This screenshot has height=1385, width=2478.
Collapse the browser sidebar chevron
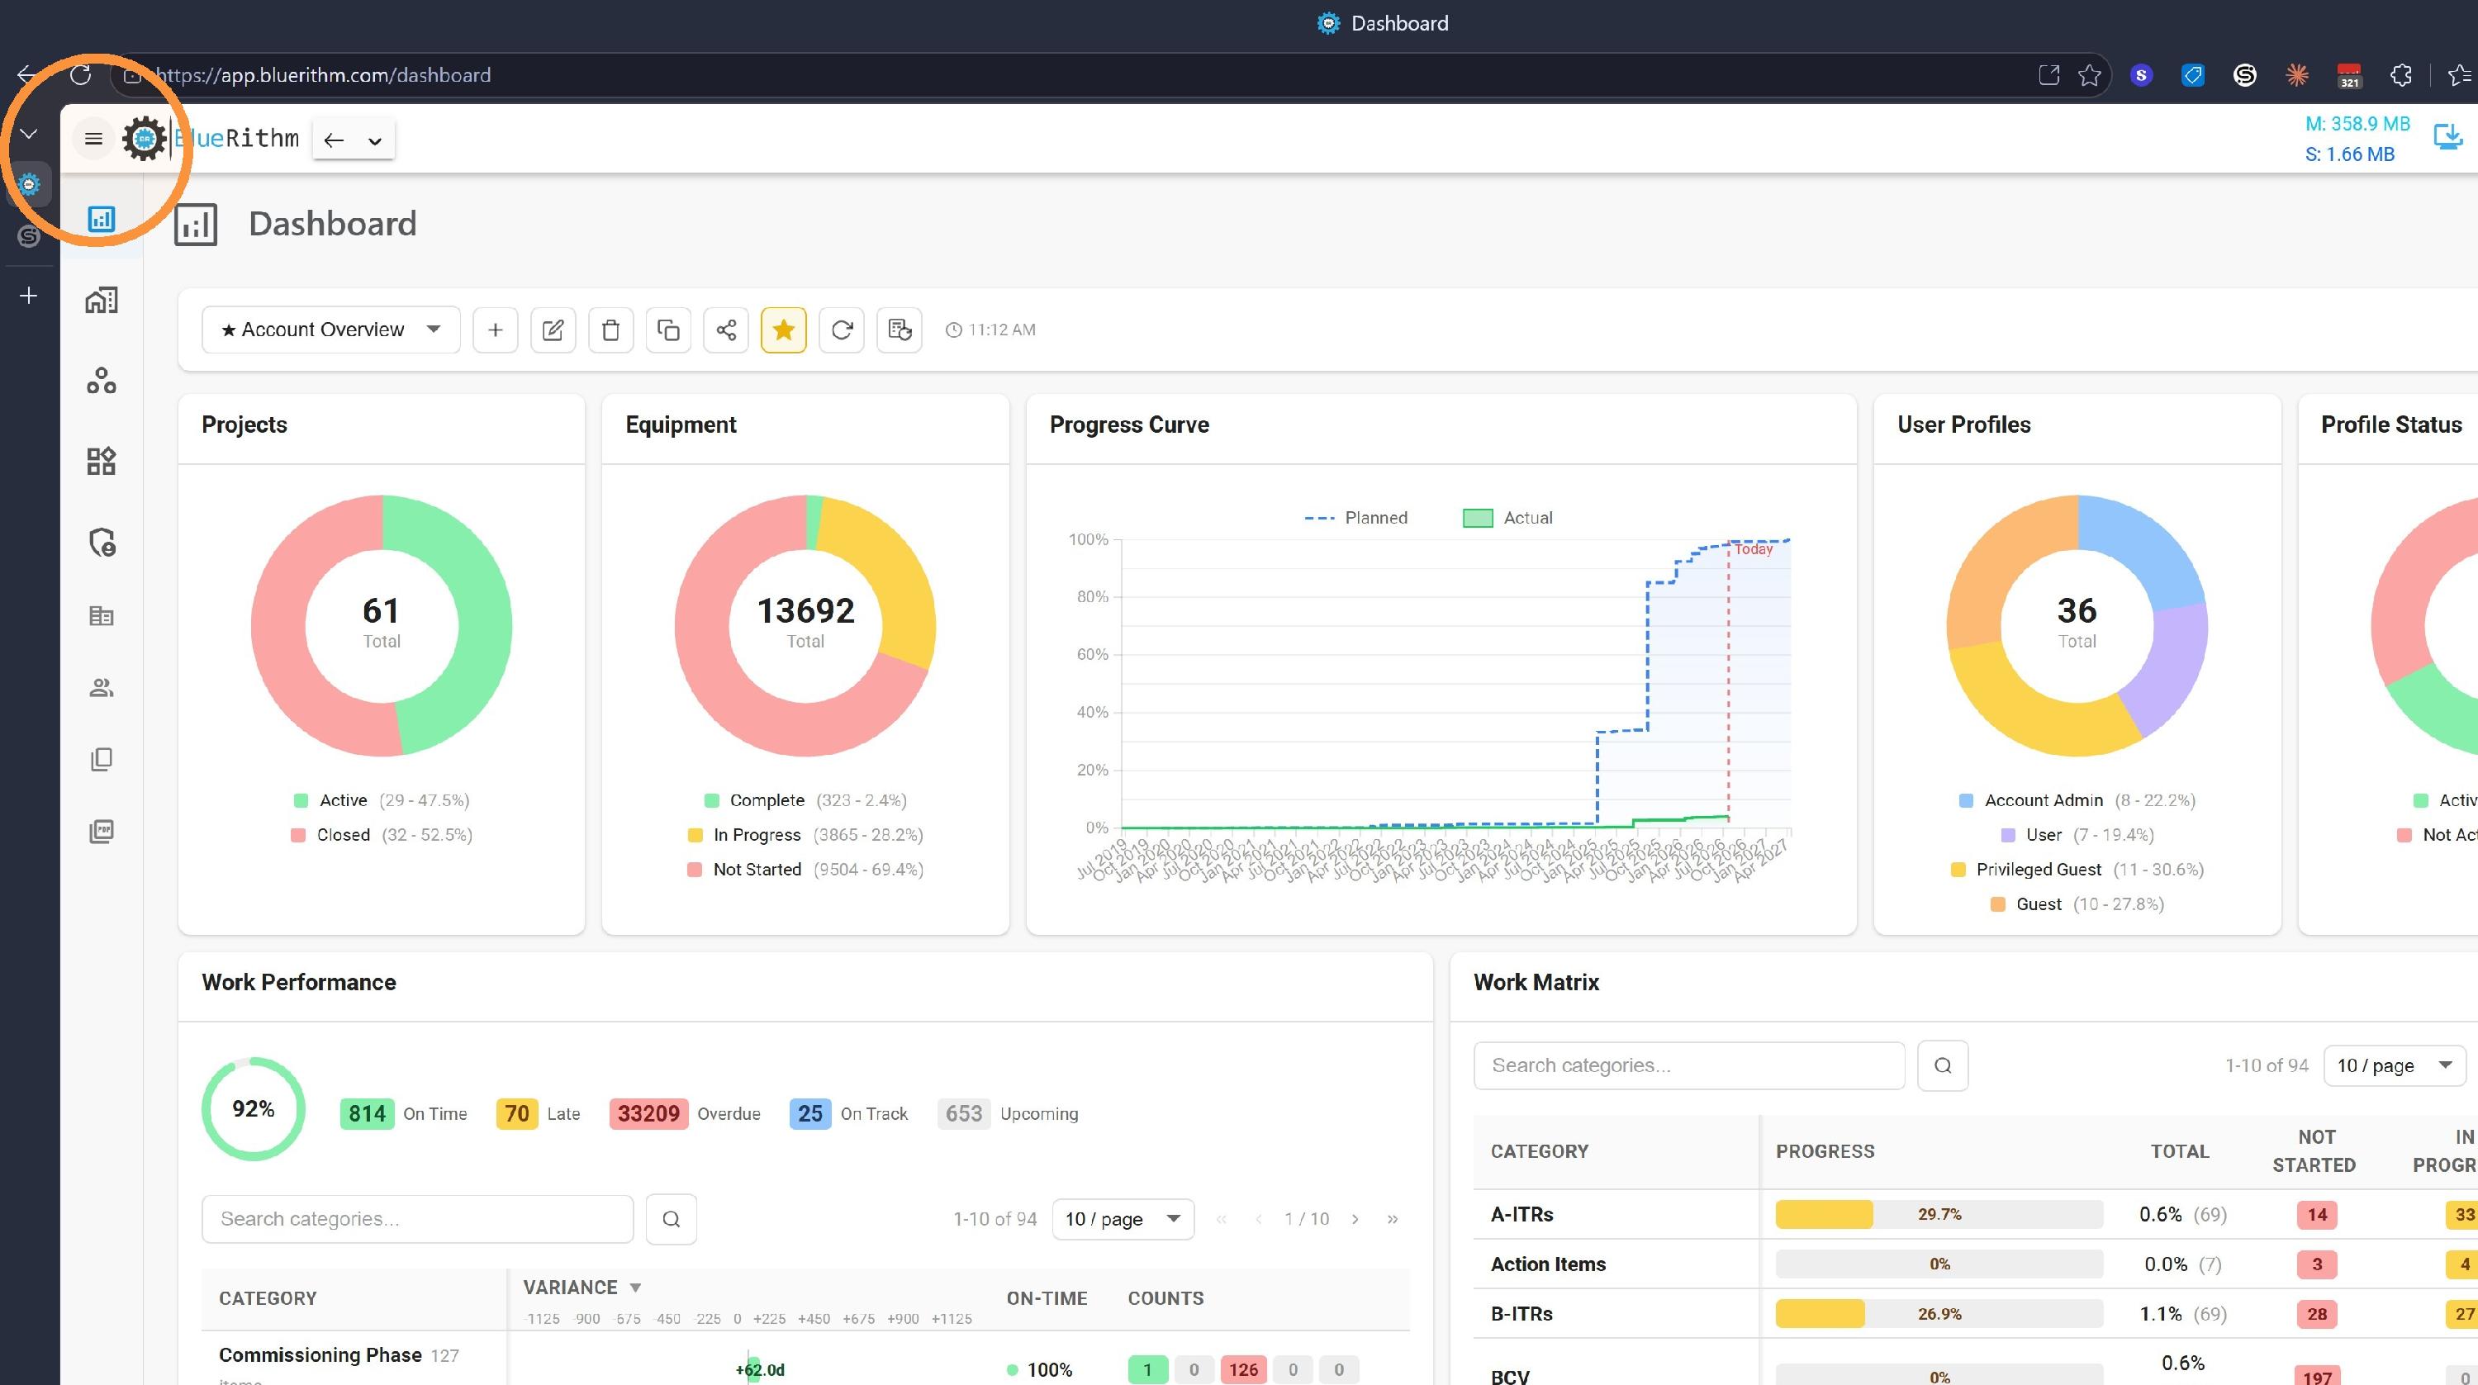point(29,134)
